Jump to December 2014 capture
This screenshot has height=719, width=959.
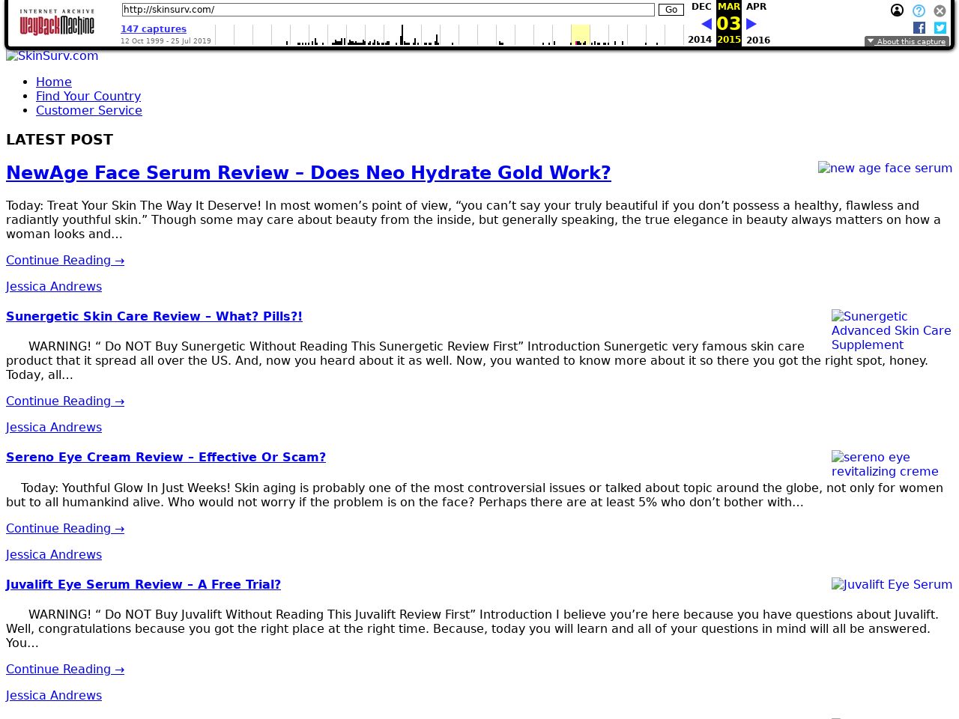click(x=701, y=7)
